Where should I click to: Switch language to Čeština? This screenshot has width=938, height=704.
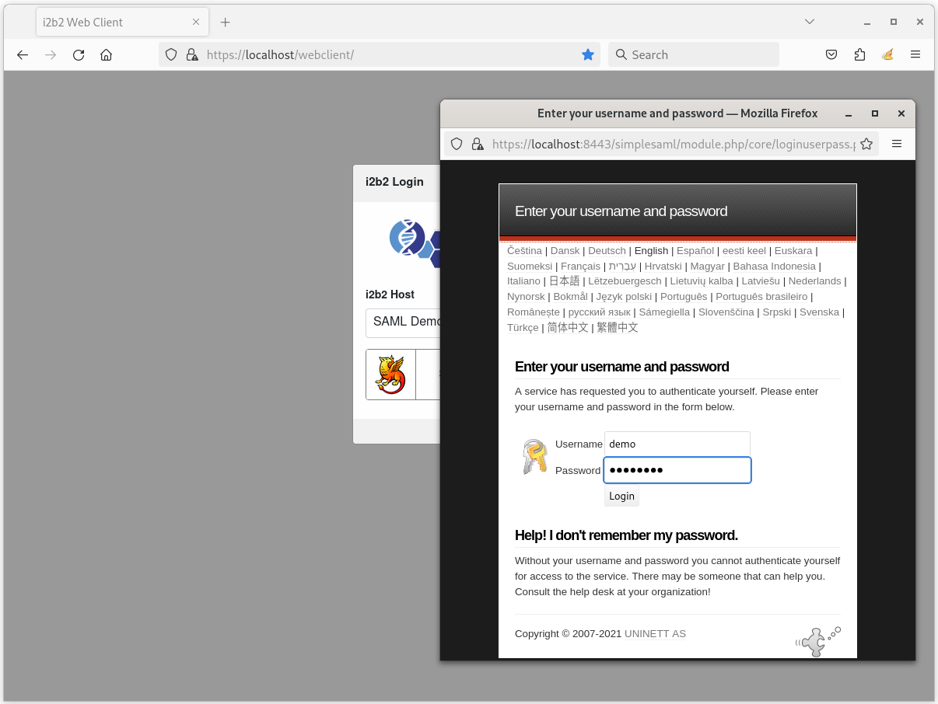pos(524,250)
